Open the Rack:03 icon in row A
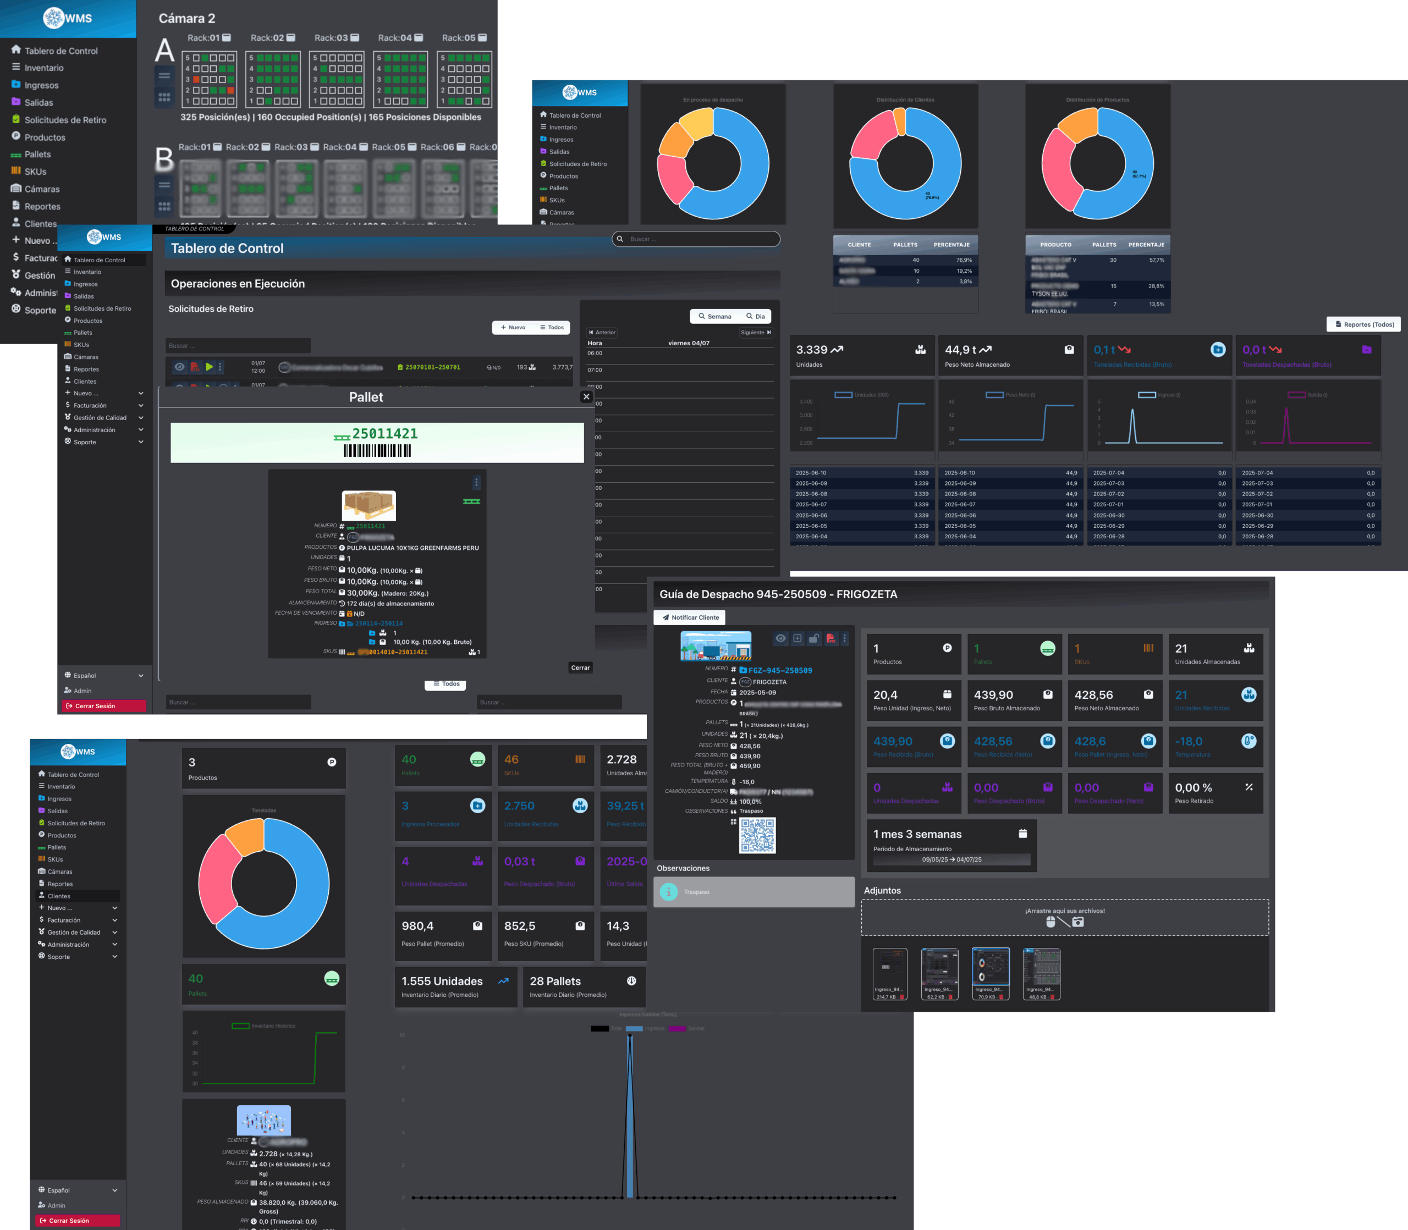The width and height of the screenshot is (1408, 1230). coord(354,38)
